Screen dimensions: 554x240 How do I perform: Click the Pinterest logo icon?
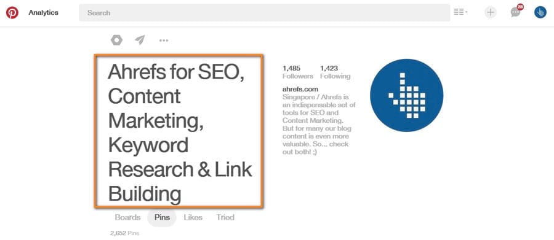[12, 13]
